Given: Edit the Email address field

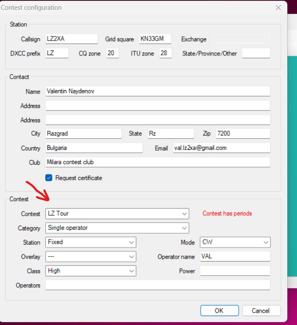Looking at the screenshot, I should (222, 148).
